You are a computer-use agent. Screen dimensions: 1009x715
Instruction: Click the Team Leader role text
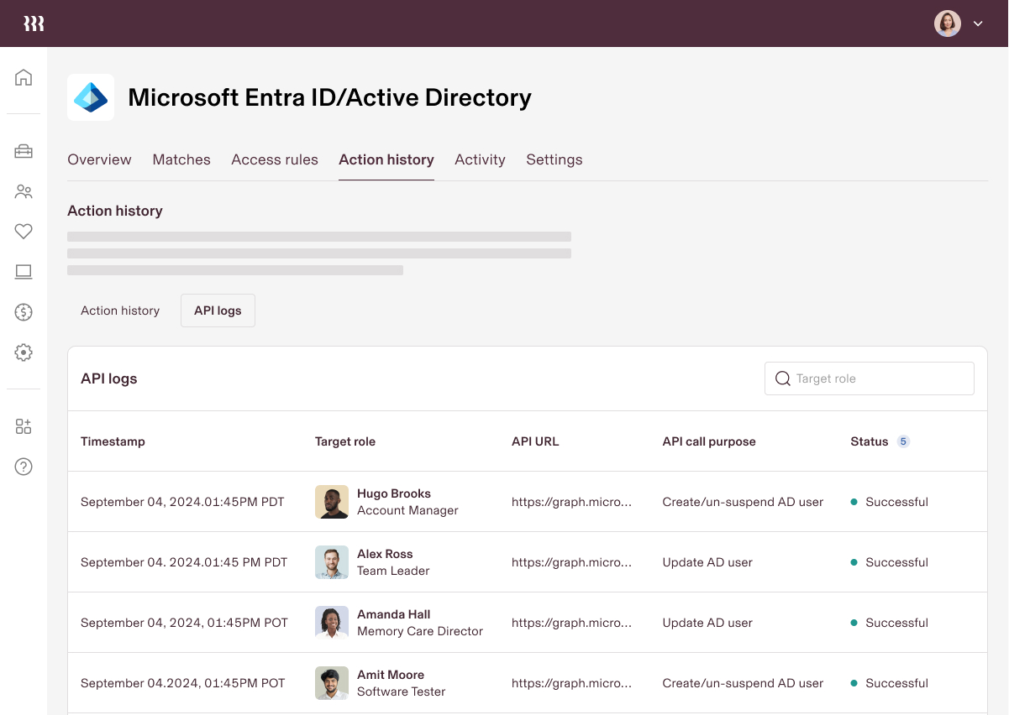click(393, 571)
